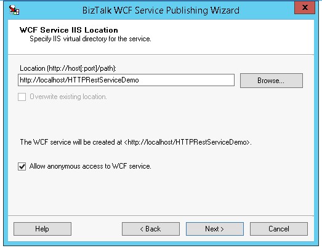Uncheck Allow anonymous access checkbox
The height and width of the screenshot is (248, 322).
point(22,166)
